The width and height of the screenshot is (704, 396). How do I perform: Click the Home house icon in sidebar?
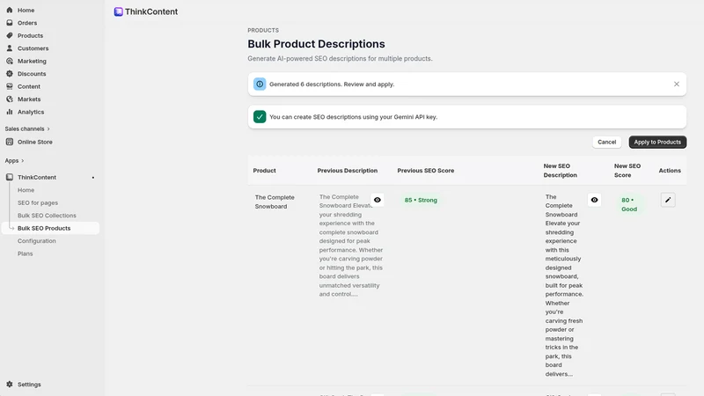coord(10,10)
